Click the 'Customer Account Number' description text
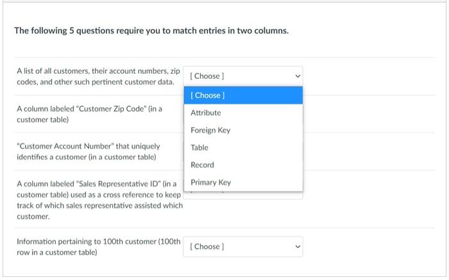This screenshot has width=449, height=280. [x=89, y=152]
